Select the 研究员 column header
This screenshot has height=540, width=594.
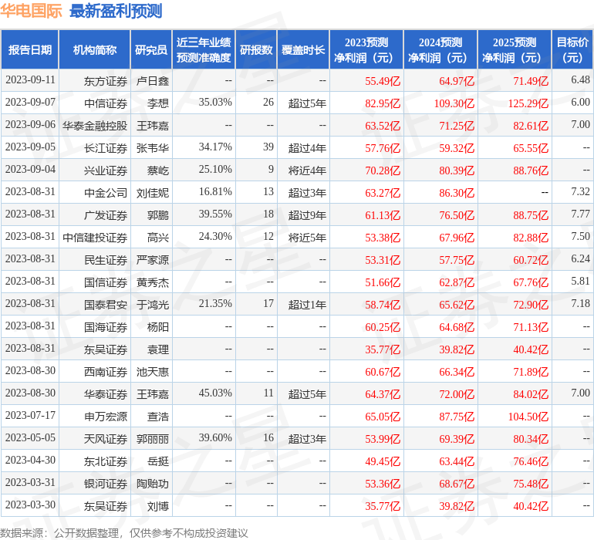151,49
